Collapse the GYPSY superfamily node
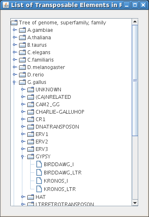The width and height of the screenshot is (149, 217). pyautogui.click(x=22, y=157)
